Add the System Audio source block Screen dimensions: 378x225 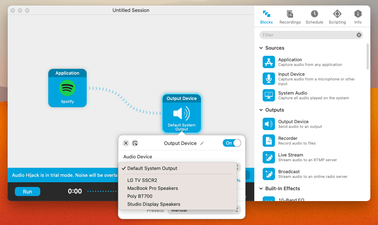point(268,95)
